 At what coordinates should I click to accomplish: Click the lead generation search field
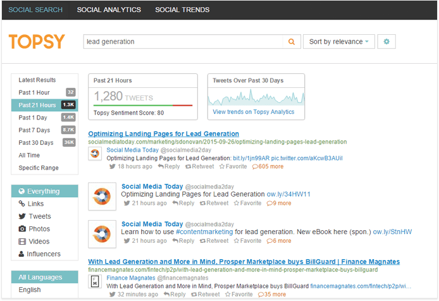click(183, 42)
